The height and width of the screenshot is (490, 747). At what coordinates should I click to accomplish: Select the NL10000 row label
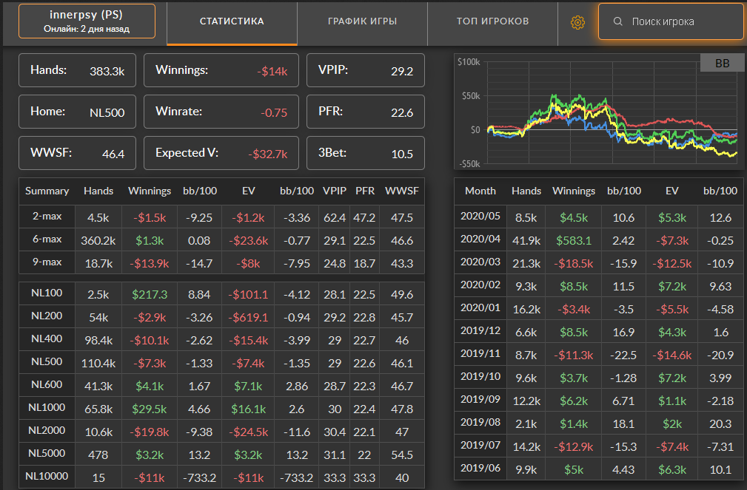click(x=47, y=476)
